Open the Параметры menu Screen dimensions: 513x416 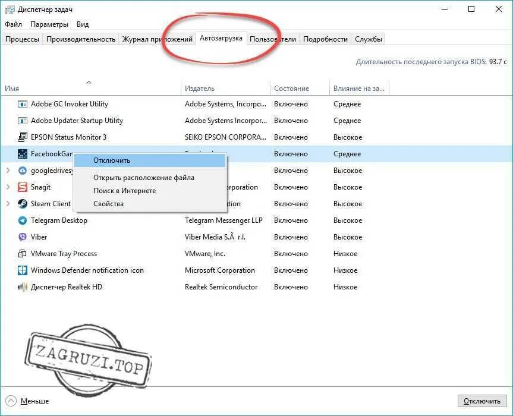pyautogui.click(x=49, y=24)
